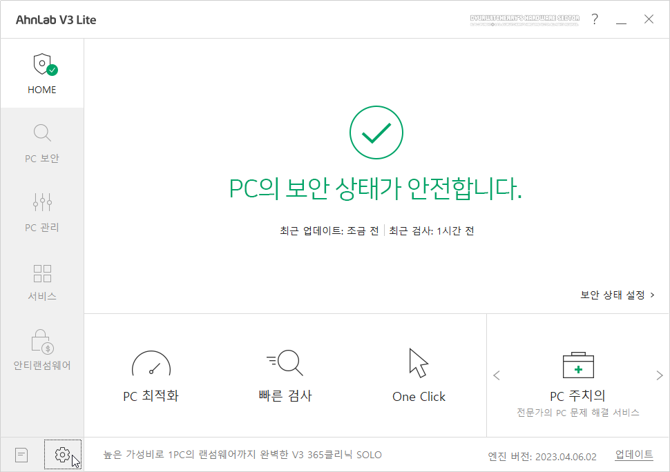The height and width of the screenshot is (472, 670).
Task: Open help with question mark icon
Action: (x=595, y=19)
